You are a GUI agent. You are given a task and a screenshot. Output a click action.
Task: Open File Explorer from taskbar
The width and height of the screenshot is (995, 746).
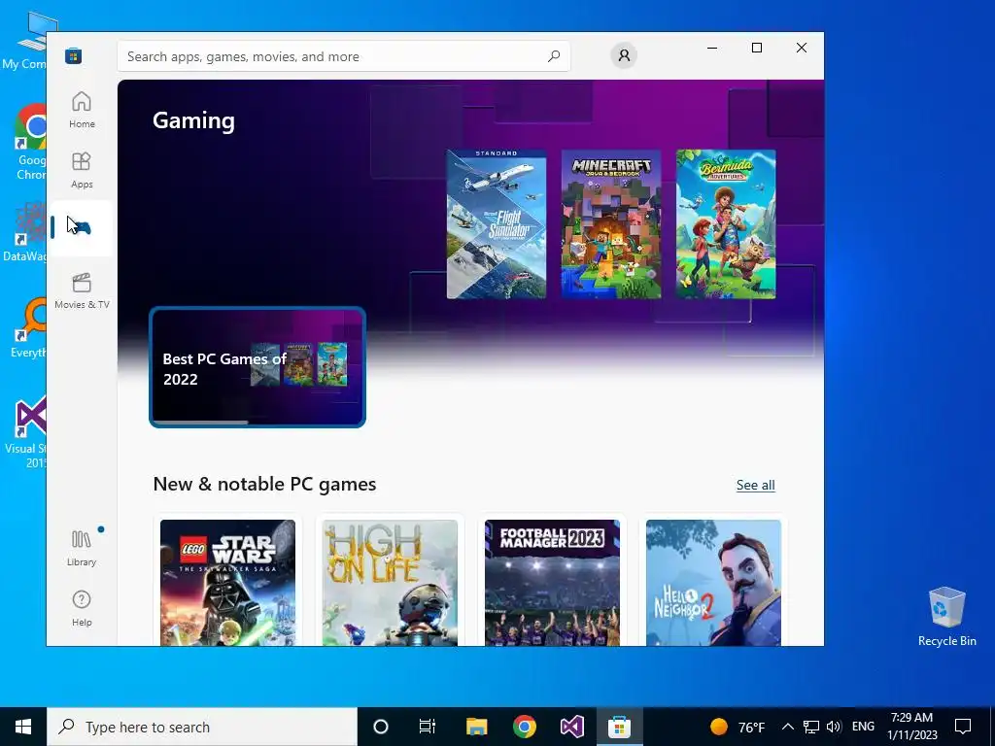(x=476, y=727)
